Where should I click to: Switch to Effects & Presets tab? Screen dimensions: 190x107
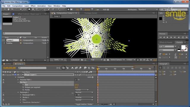166,42
